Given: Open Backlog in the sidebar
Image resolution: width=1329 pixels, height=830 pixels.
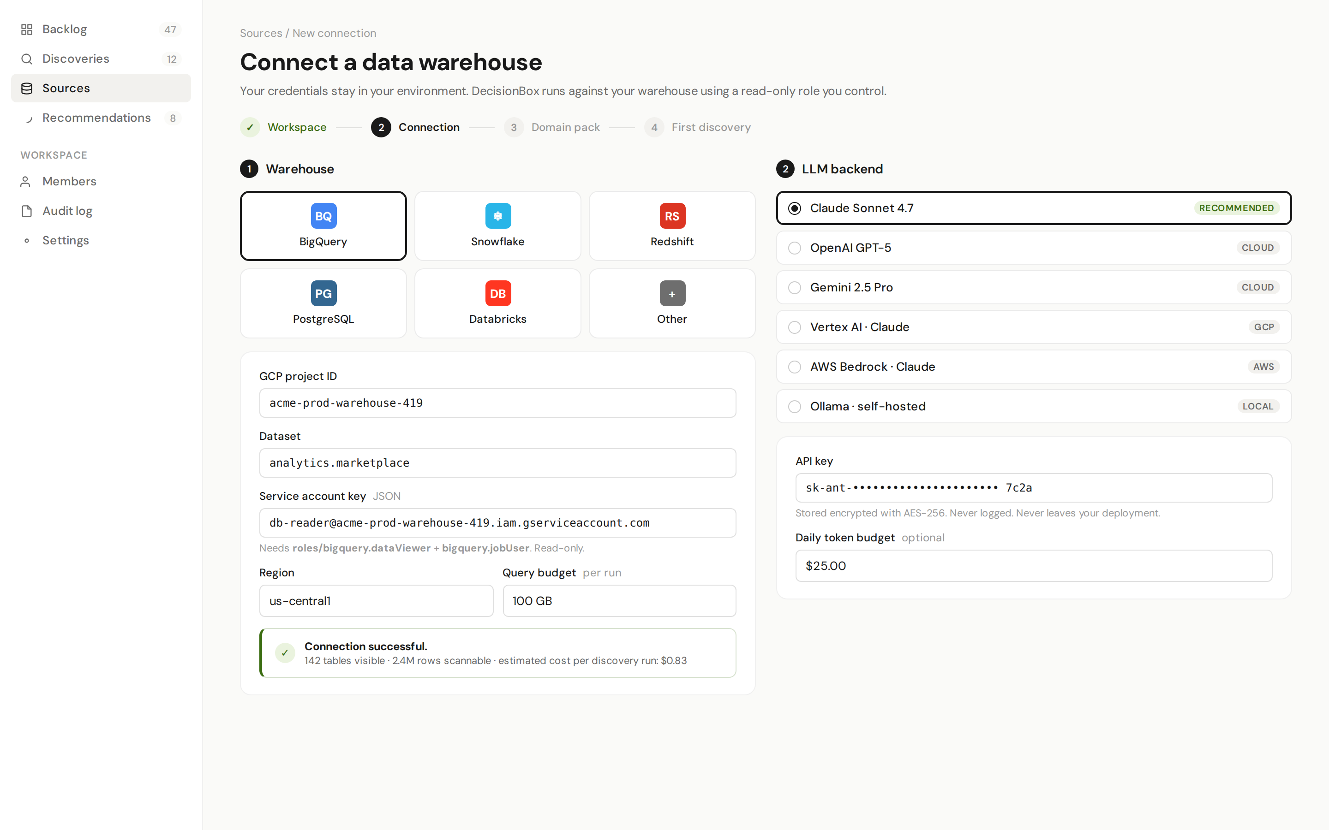Looking at the screenshot, I should (x=101, y=30).
